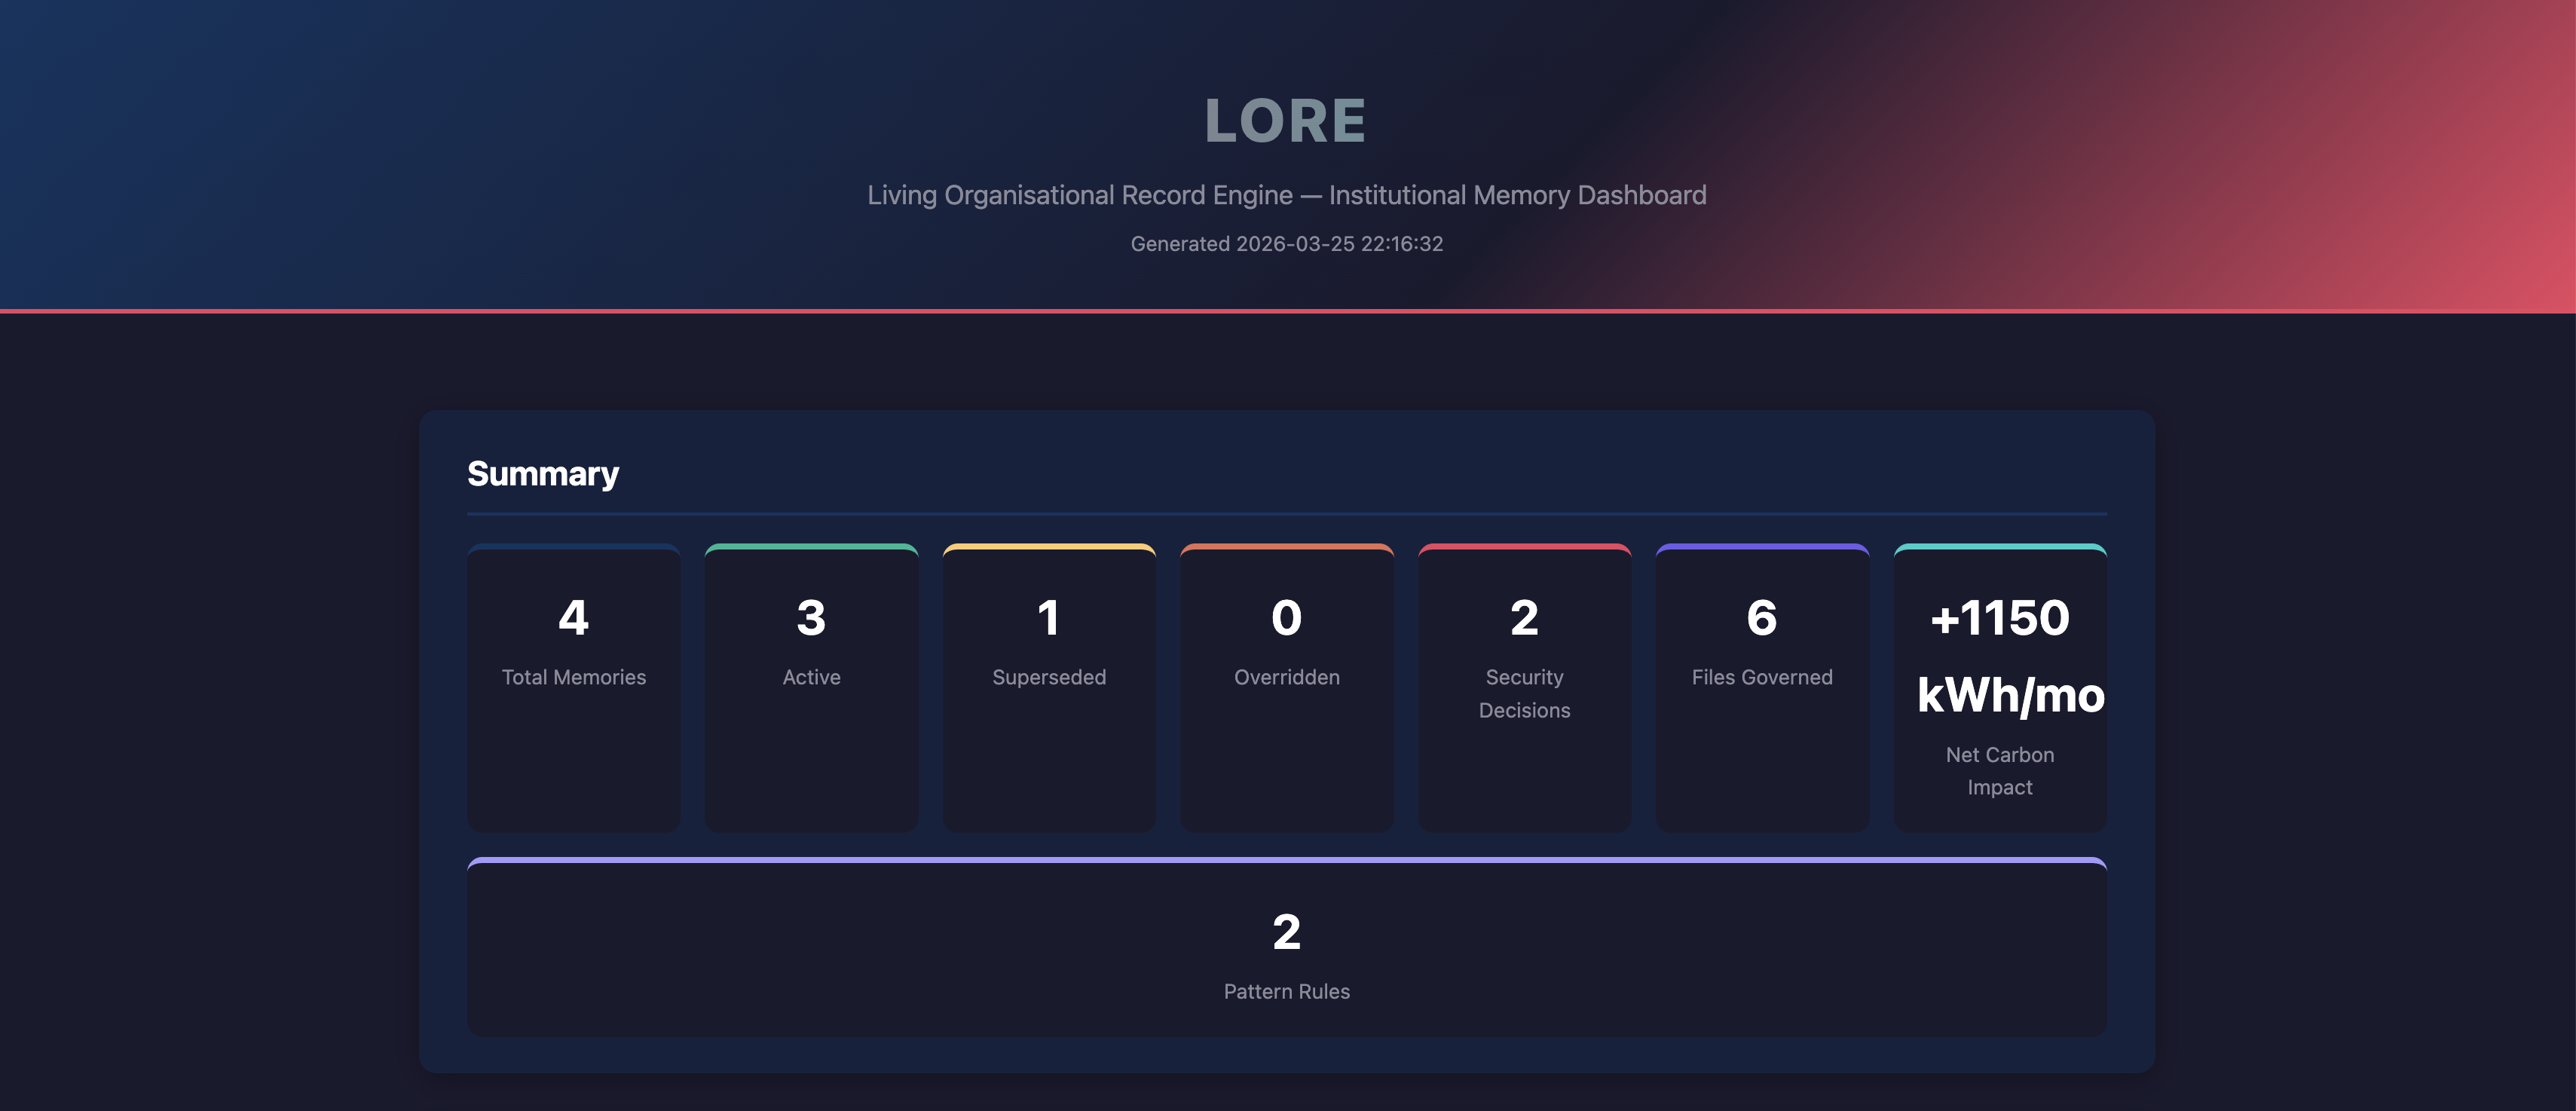Click the Pattern Rules label text
Viewport: 2576px width, 1111px height.
(x=1286, y=991)
